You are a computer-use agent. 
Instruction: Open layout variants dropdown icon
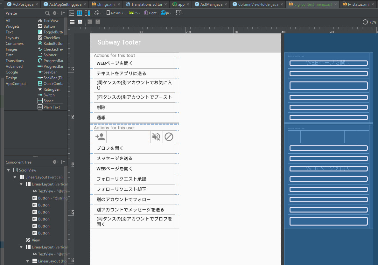179,13
